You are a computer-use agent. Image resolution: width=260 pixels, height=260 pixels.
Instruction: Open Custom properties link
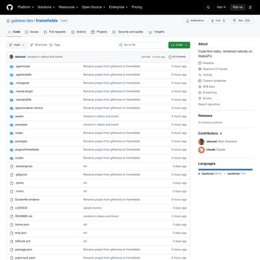coord(212,81)
